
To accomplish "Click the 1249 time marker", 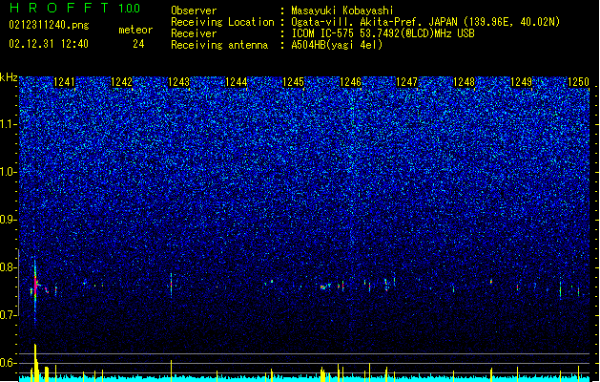I will (x=521, y=82).
